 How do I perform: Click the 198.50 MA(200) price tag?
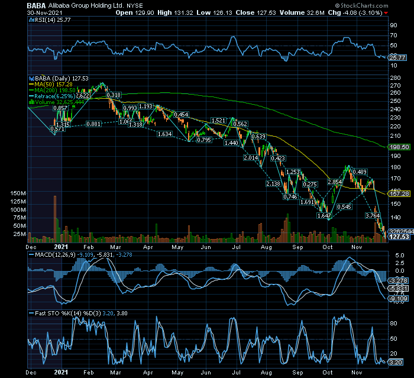click(x=399, y=147)
